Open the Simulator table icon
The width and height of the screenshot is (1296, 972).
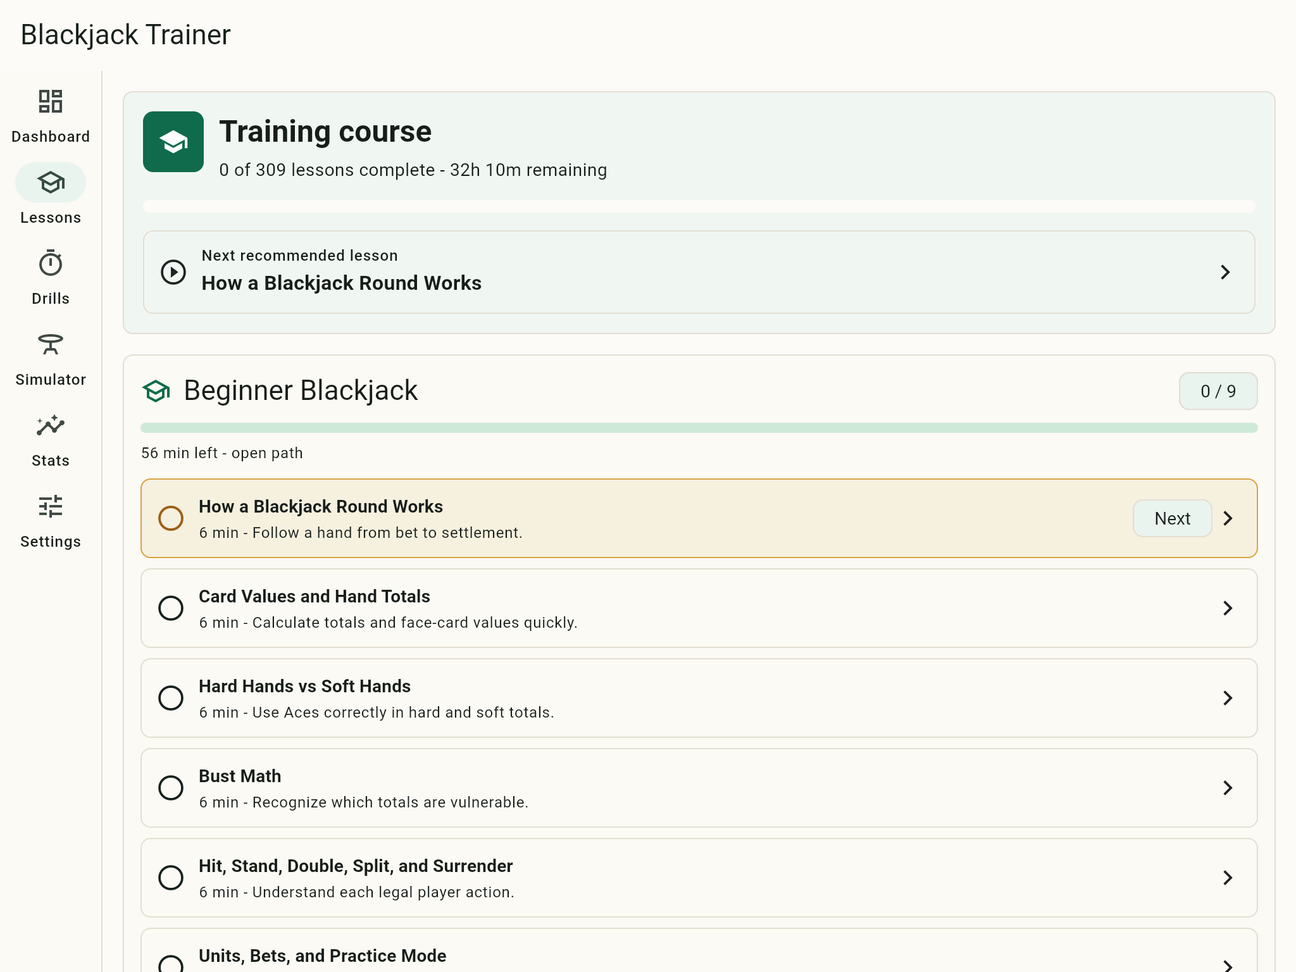(x=51, y=344)
